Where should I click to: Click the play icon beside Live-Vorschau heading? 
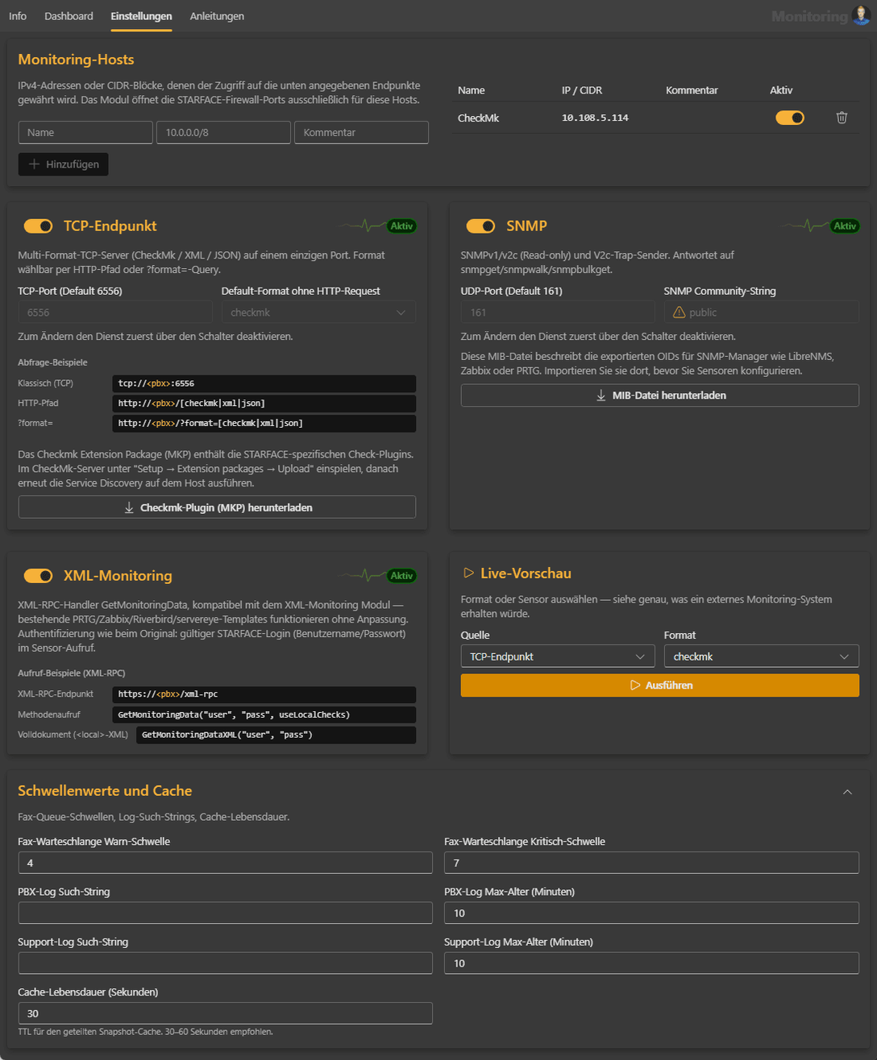(468, 573)
